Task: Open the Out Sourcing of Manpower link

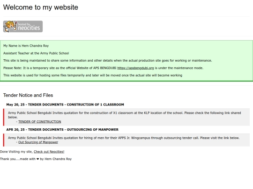Action: tap(38, 142)
